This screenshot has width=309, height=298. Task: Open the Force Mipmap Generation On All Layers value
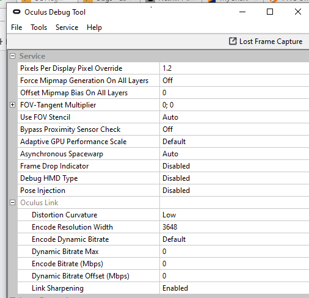[234, 81]
